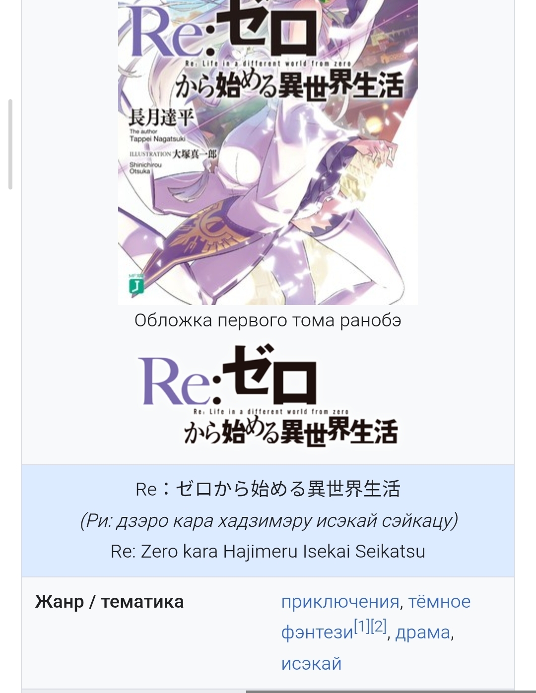This screenshot has width=536, height=693.
Task: Click the драма genre link
Action: coord(423,632)
